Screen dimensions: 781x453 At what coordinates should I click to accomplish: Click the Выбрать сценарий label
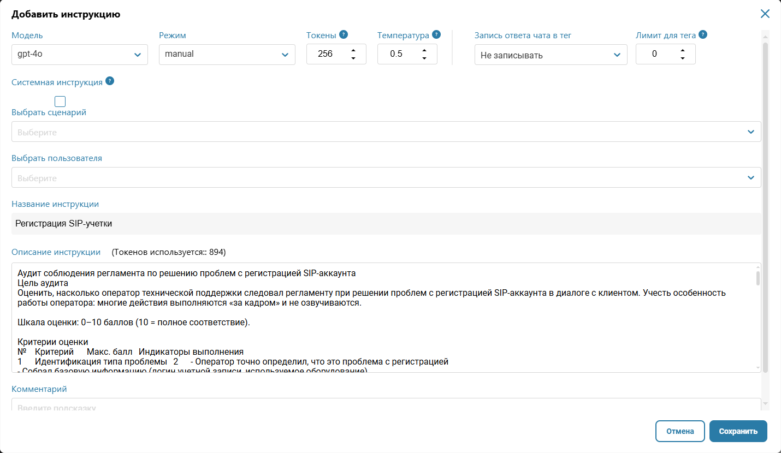(x=49, y=112)
